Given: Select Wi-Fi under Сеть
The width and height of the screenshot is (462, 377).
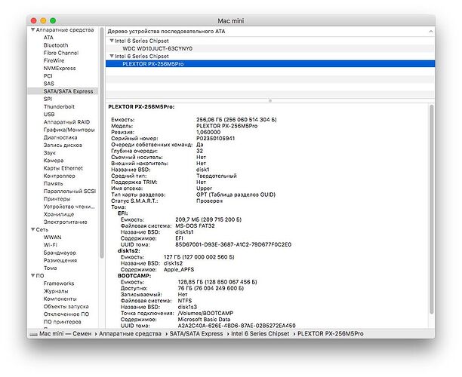Looking at the screenshot, I should [x=51, y=244].
